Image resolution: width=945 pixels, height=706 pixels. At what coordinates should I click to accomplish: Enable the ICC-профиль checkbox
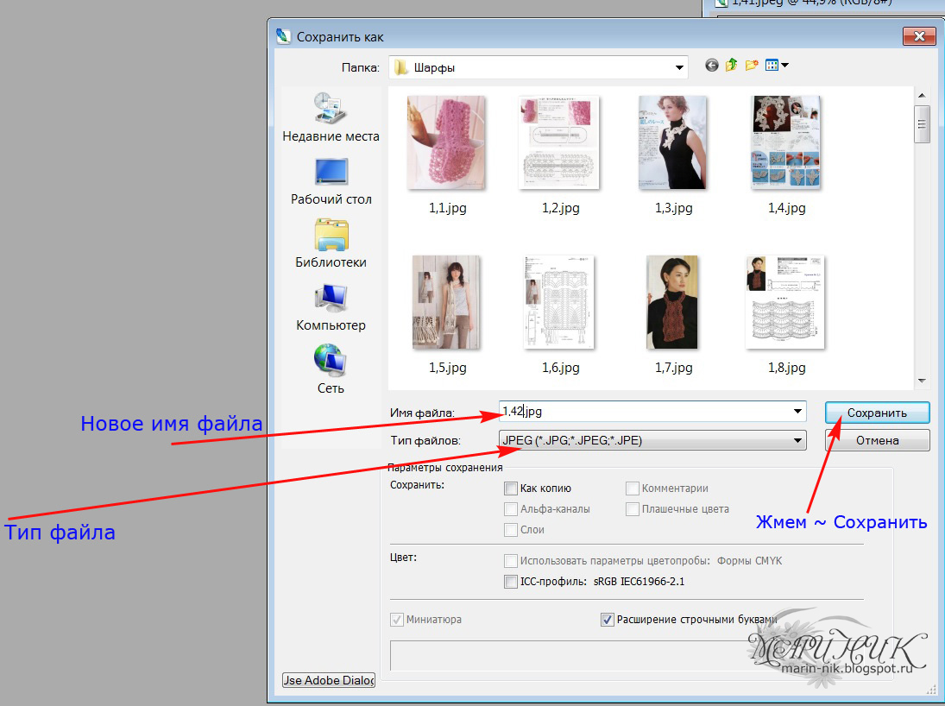point(510,582)
